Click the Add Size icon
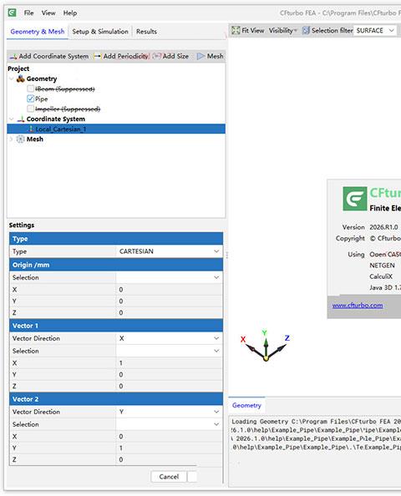This screenshot has width=401, height=496. pos(157,56)
